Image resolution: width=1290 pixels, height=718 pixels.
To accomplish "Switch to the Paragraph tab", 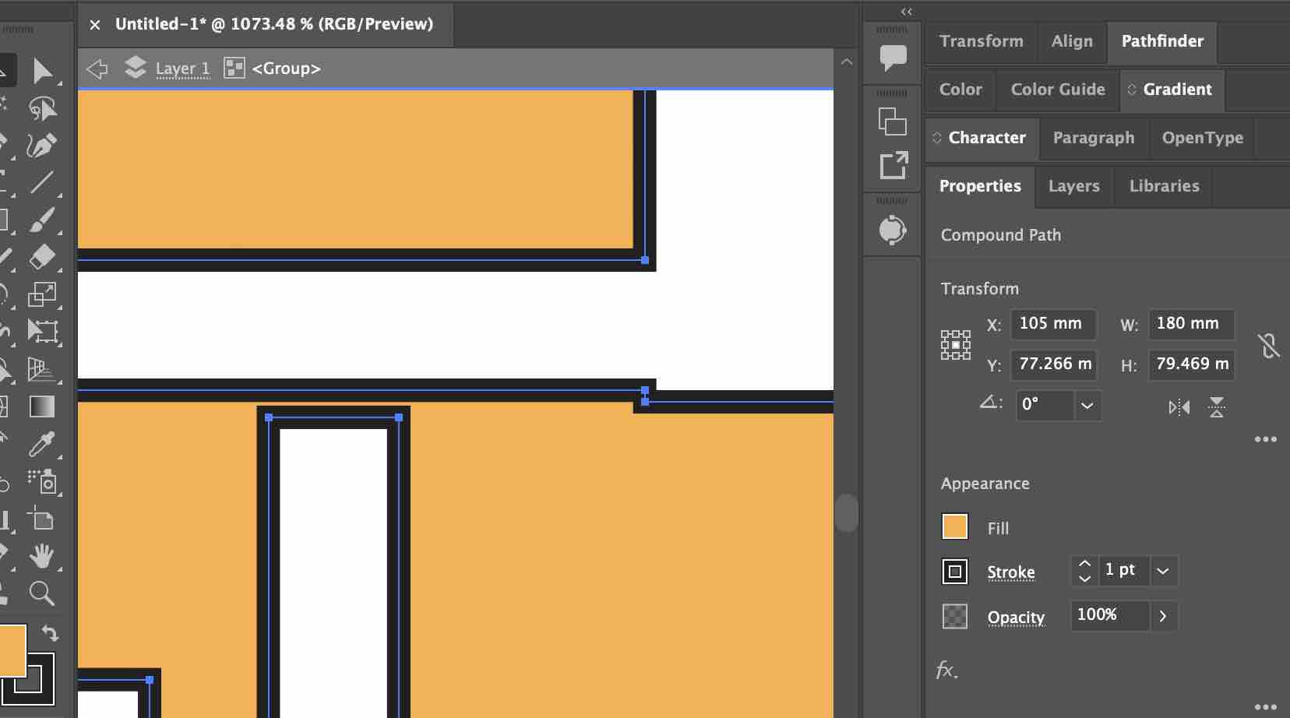I will coord(1094,138).
